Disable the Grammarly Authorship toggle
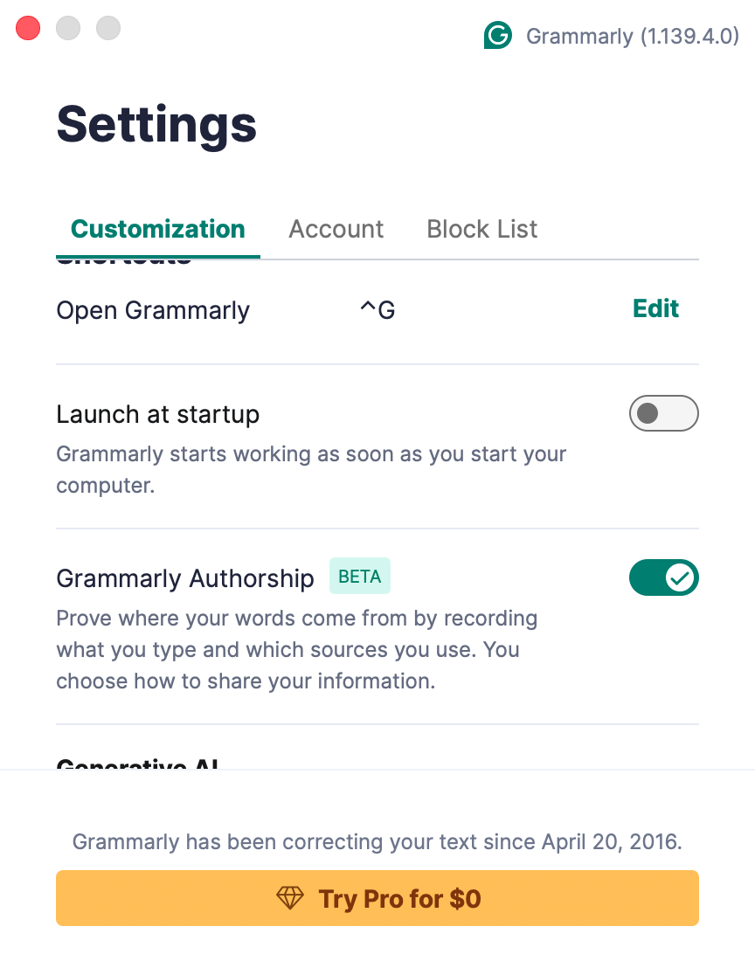Screen dimensions: 755x961 [x=663, y=577]
